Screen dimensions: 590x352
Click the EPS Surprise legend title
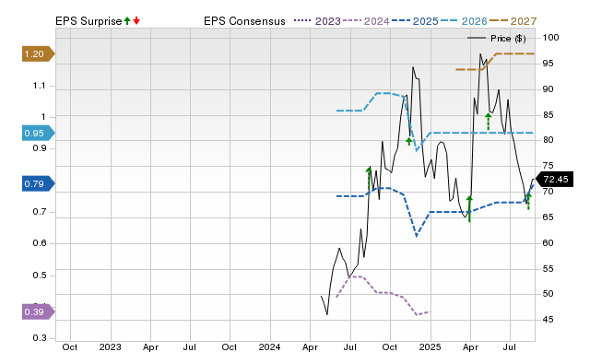point(88,21)
